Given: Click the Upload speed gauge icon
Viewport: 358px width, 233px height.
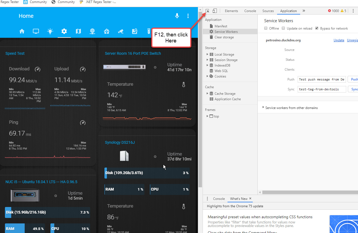Looking at the screenshot, I should (x=83, y=69).
